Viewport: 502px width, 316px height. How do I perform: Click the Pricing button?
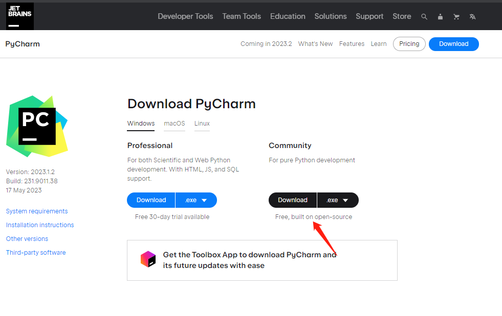pos(409,44)
